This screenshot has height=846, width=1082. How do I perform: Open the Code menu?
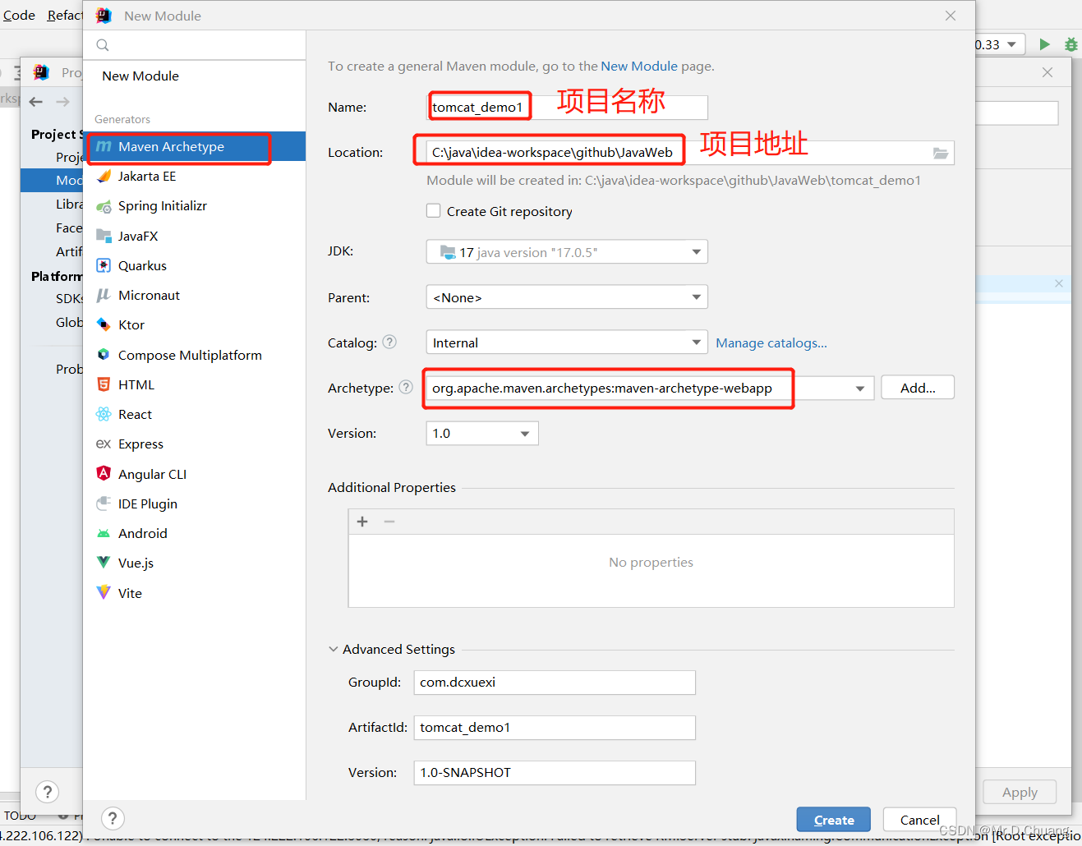point(19,15)
